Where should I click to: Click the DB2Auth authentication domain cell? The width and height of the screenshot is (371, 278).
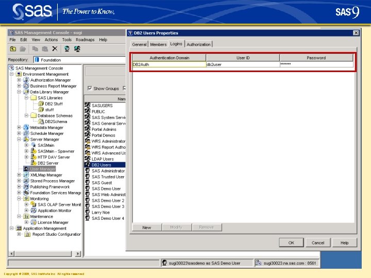[x=169, y=64]
